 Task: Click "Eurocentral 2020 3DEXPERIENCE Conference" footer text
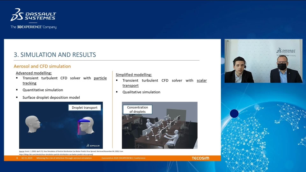click(123, 158)
